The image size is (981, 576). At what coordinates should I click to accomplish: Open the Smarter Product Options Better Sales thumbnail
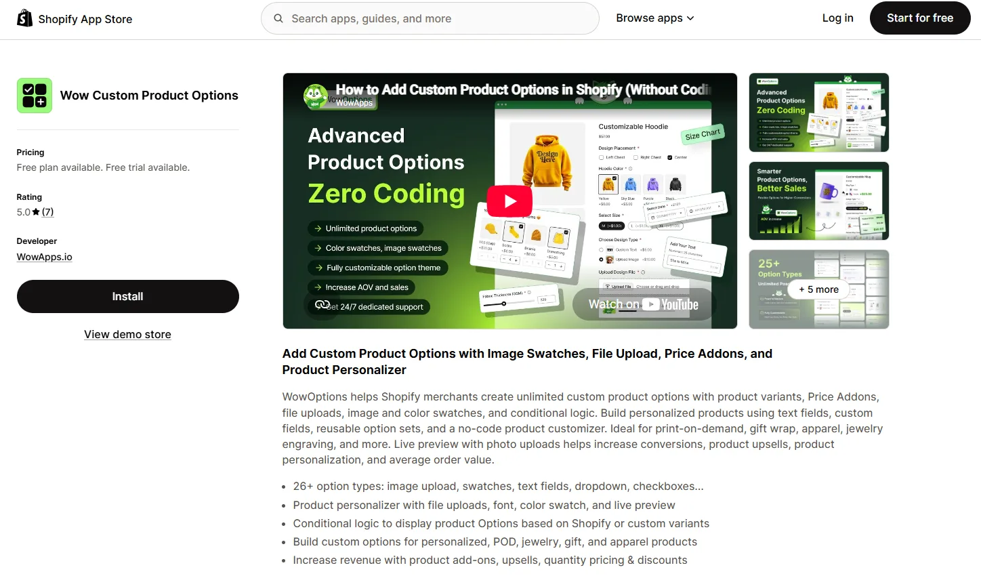pyautogui.click(x=819, y=201)
